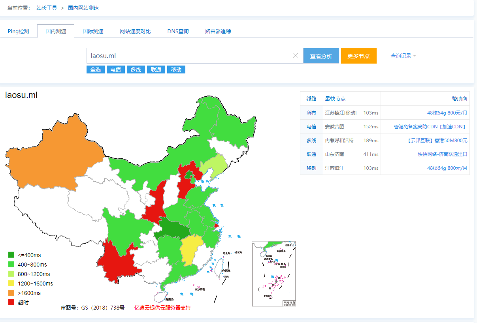Click the light green 800~1200ms legend swatch
The height and width of the screenshot is (323, 477).
[11, 274]
